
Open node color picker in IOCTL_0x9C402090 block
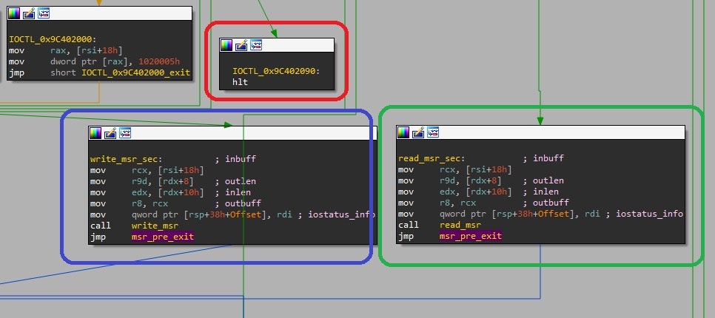(x=226, y=45)
